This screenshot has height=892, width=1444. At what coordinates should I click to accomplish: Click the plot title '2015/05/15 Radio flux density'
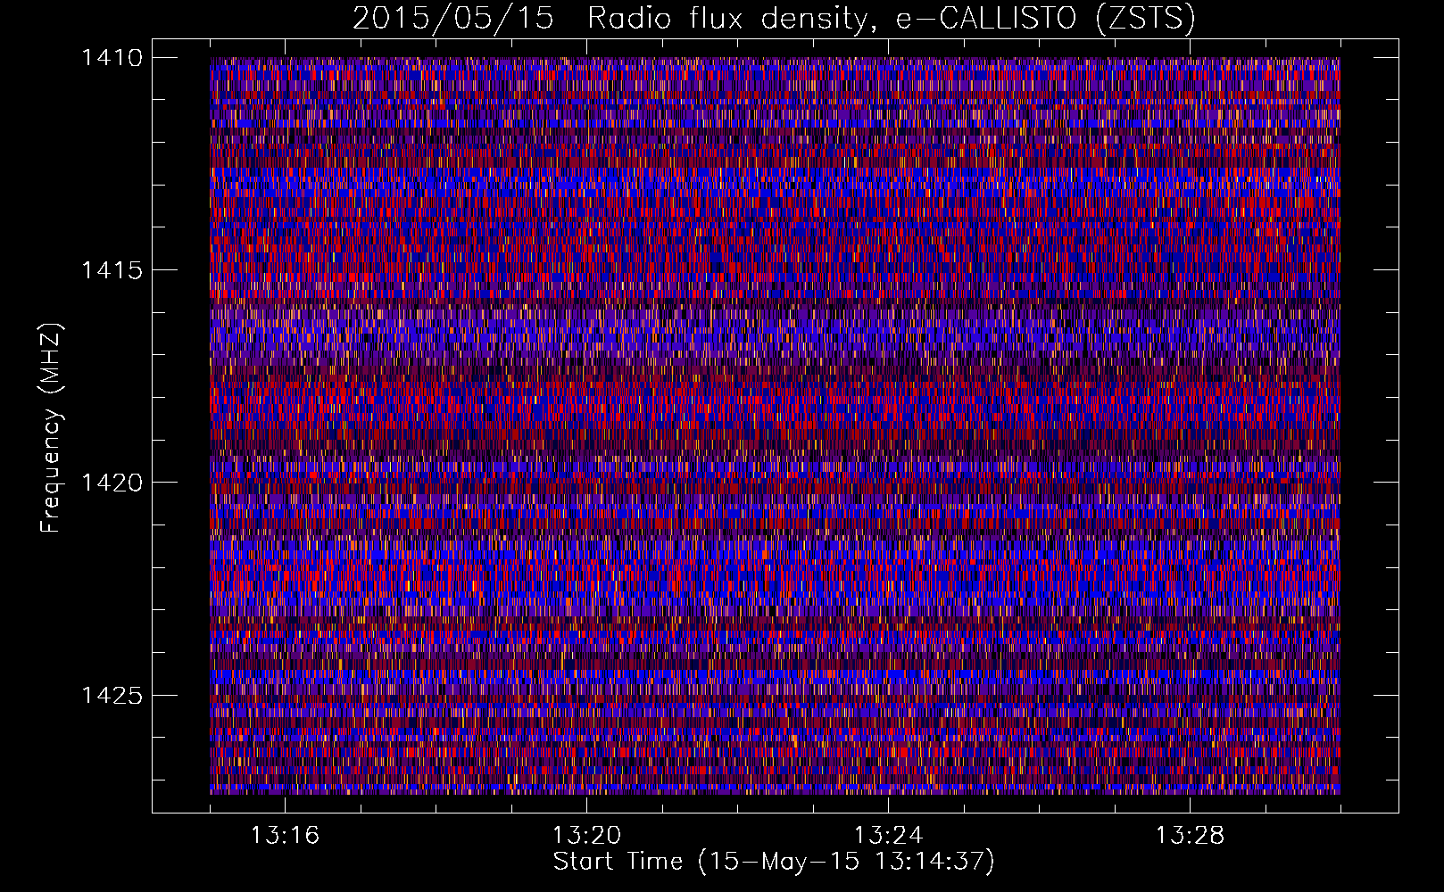774,18
